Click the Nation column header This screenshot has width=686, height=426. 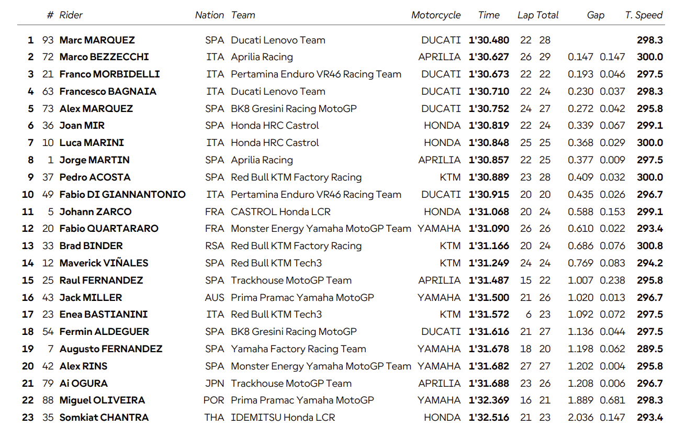click(x=209, y=15)
